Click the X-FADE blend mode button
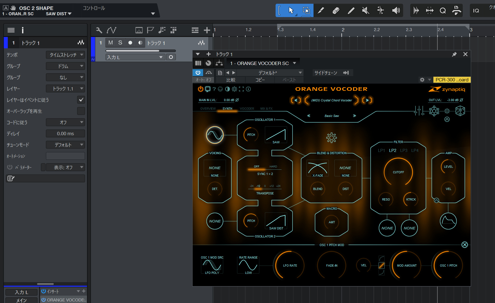Screen dimensions: 495x303 (x=317, y=168)
